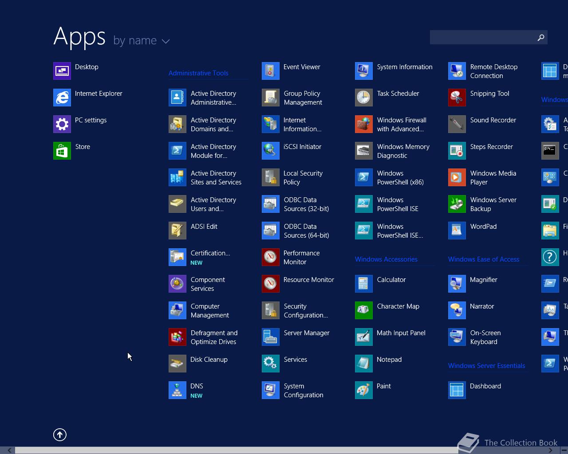Launch Task Scheduler clock icon
Screen dimensions: 568x454
(x=364, y=98)
